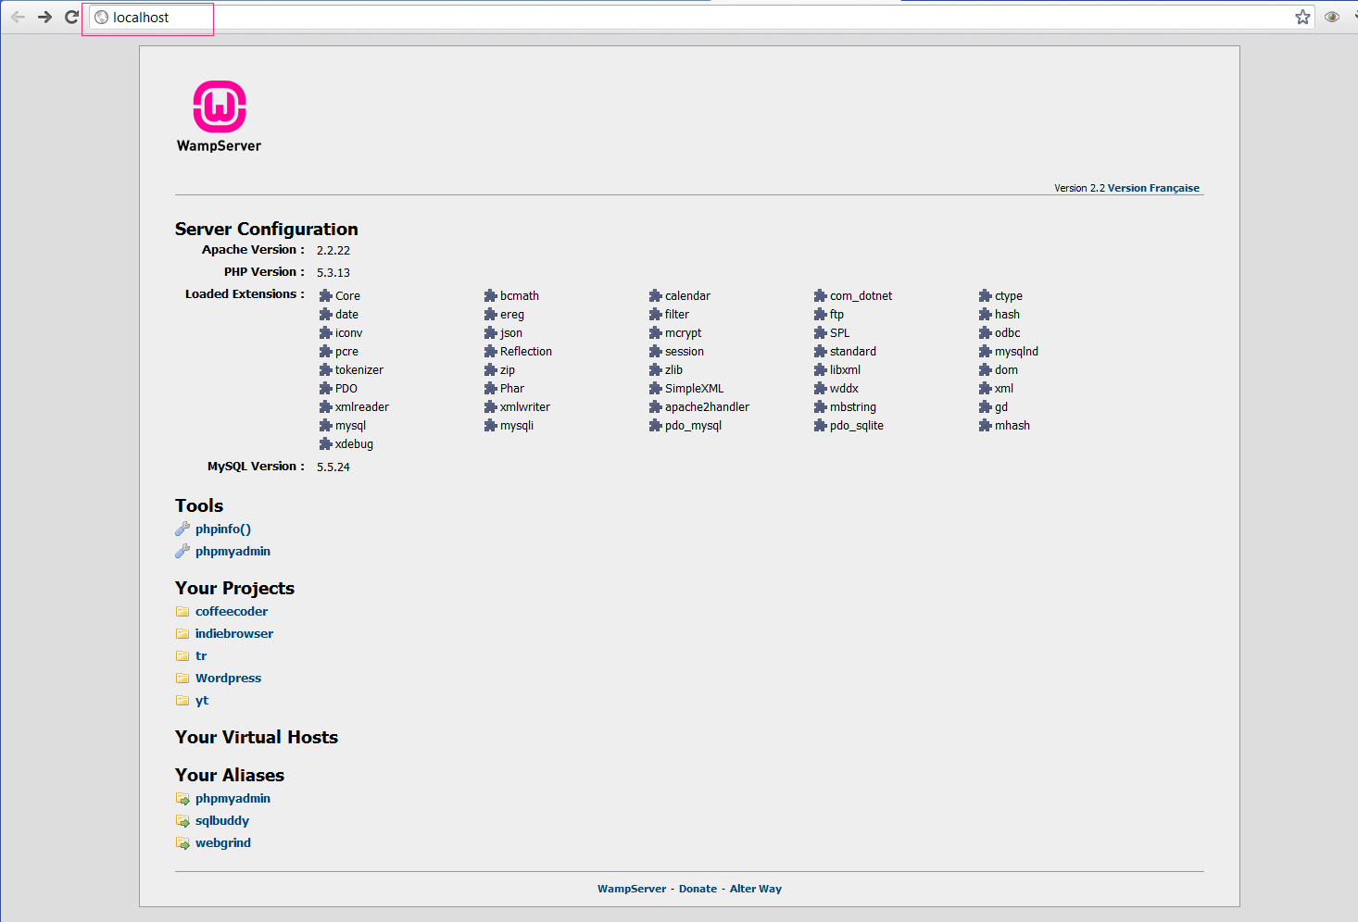Click the alias icon beside sqlbuddy

(x=182, y=821)
